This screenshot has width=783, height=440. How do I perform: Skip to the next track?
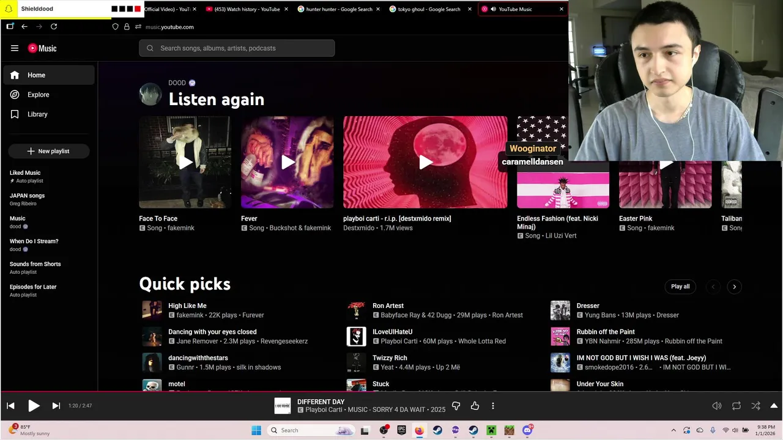[x=56, y=406]
